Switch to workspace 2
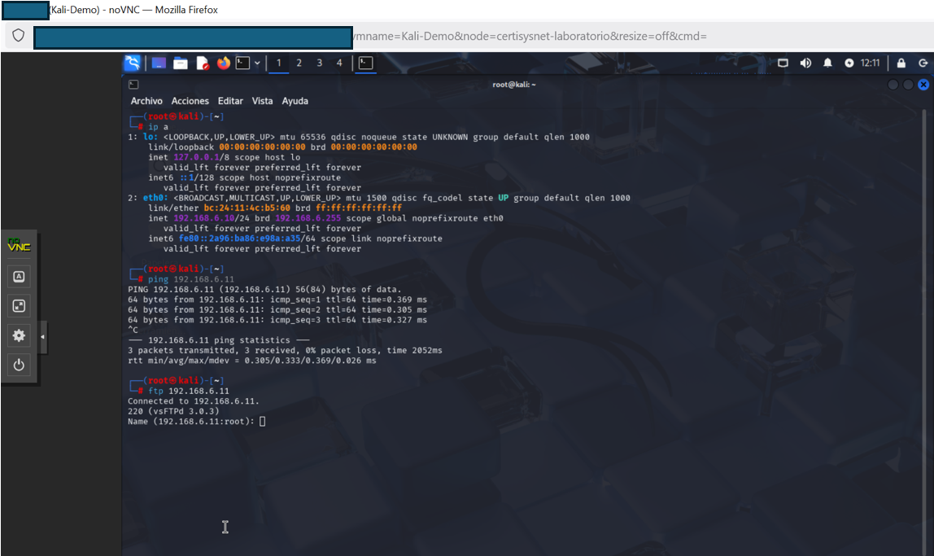The width and height of the screenshot is (934, 556). tap(299, 63)
